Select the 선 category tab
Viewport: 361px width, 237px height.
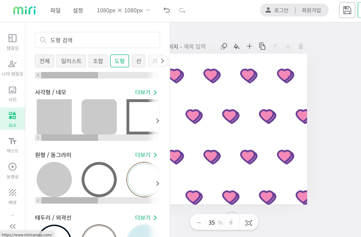coord(139,61)
